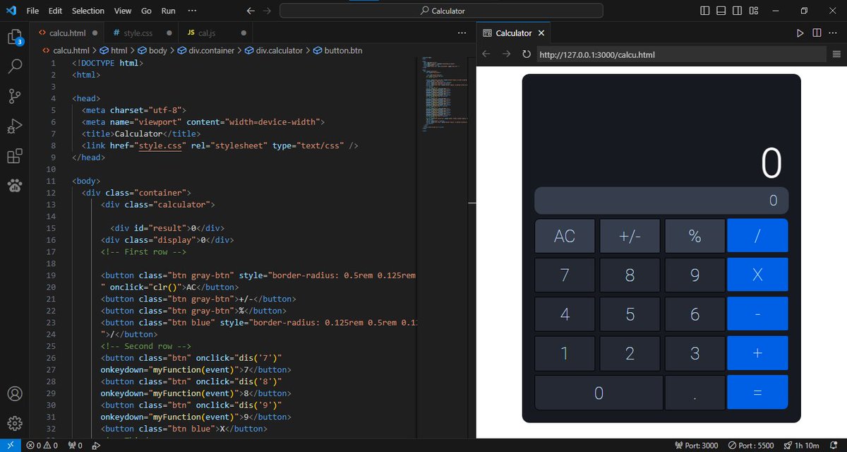Click the calculator 7 button

tap(565, 275)
